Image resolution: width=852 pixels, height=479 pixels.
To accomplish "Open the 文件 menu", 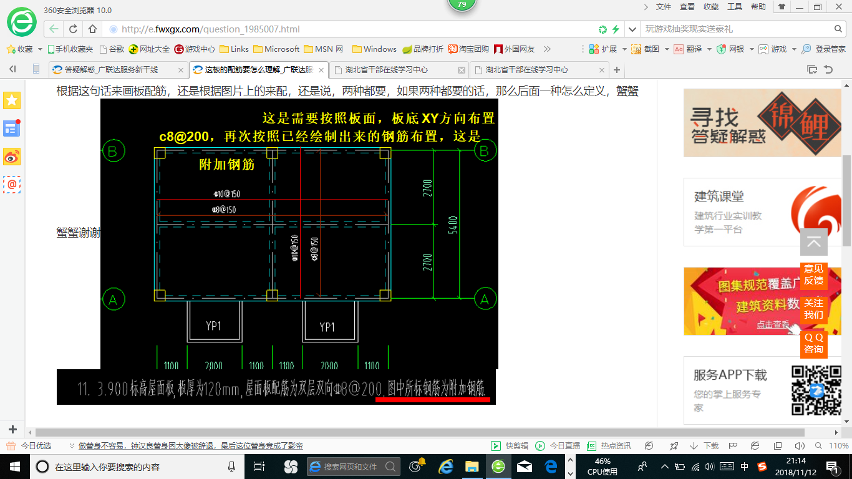I will 664,7.
